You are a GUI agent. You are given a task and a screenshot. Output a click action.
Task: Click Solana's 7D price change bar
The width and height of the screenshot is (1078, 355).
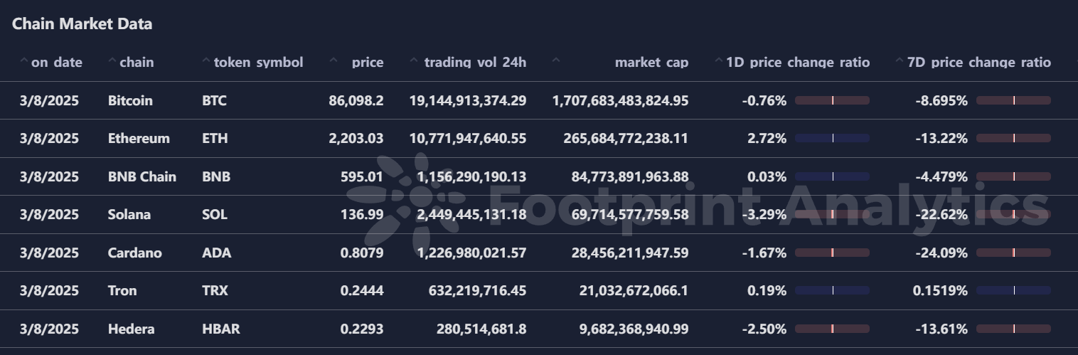[1013, 214]
